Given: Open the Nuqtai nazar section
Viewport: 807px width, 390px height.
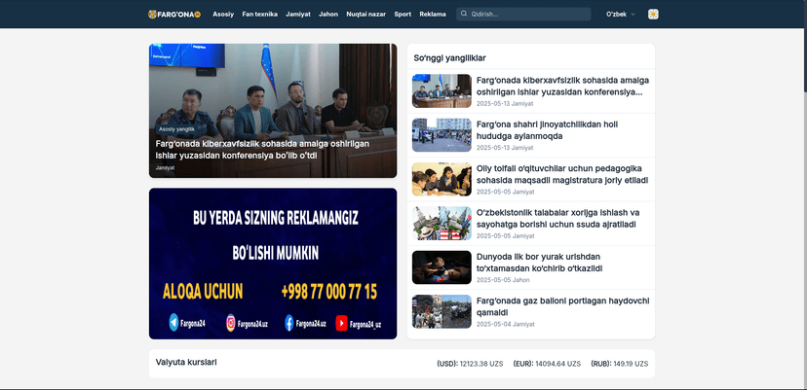Looking at the screenshot, I should click(x=365, y=14).
